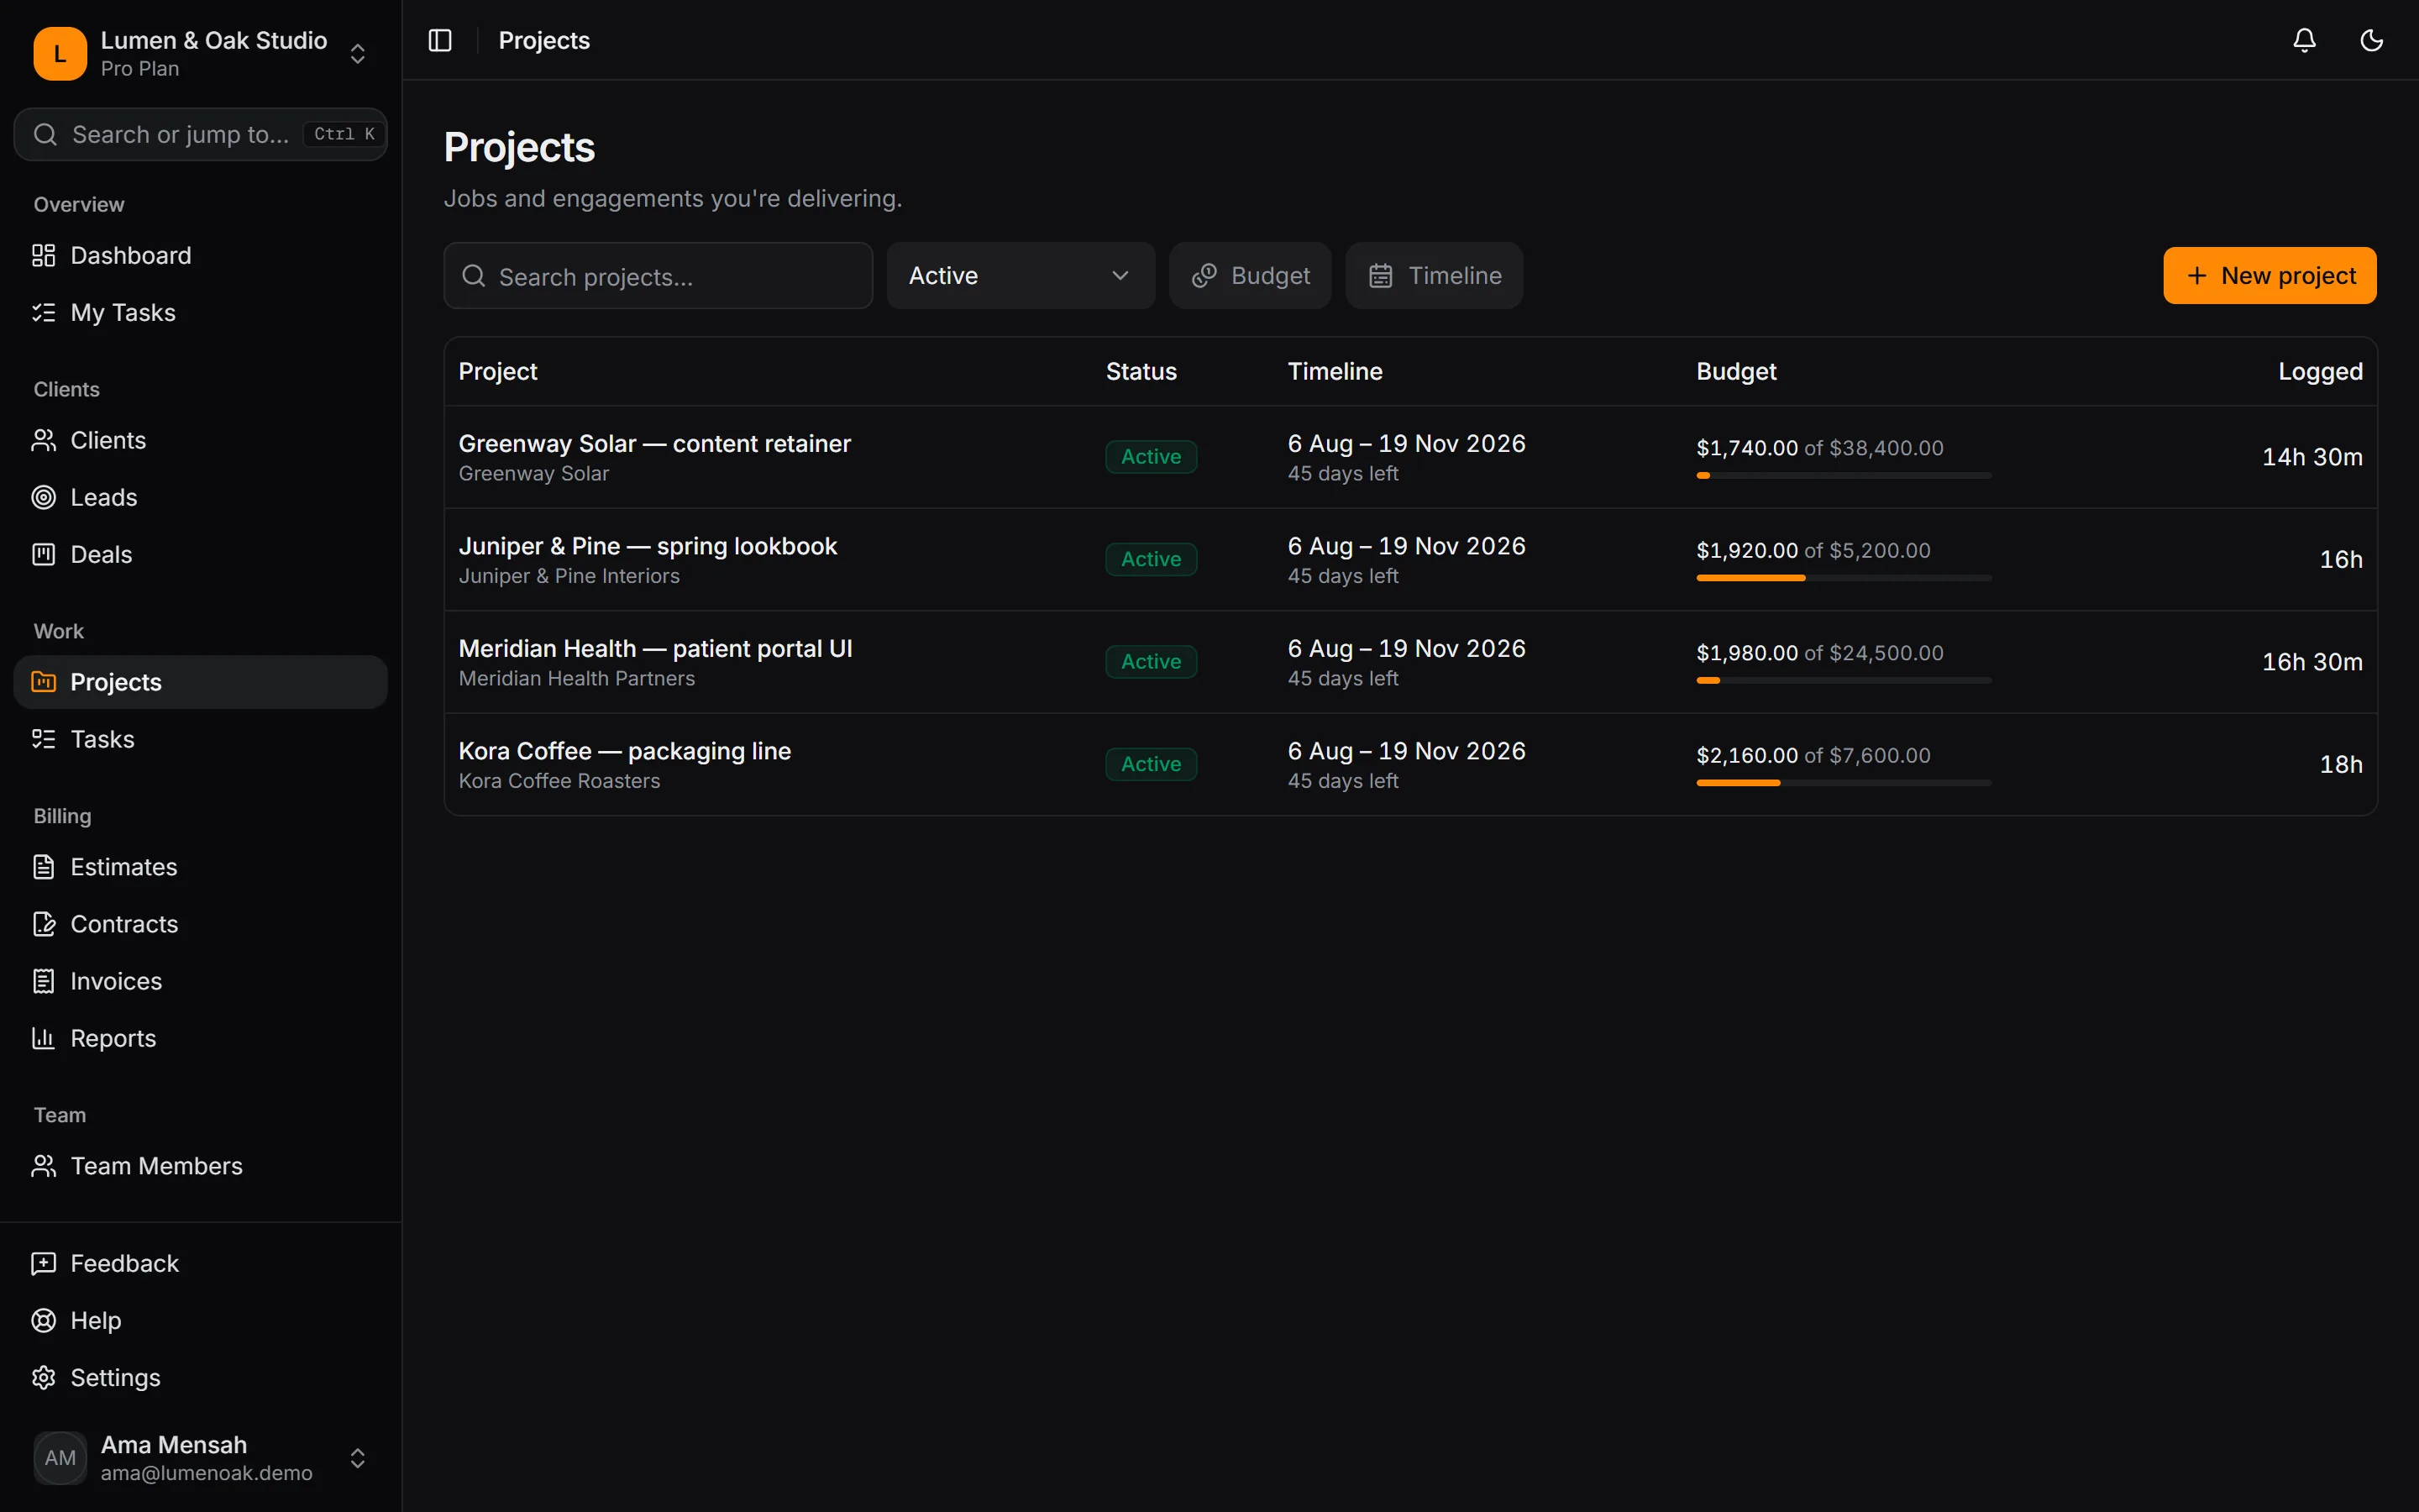2419x1512 pixels.
Task: Open Ama Mensah account menu chevrons
Action: 357,1458
